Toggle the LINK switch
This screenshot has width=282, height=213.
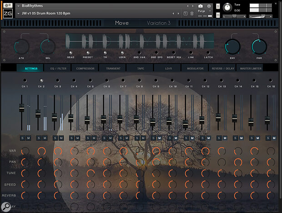tap(191, 52)
